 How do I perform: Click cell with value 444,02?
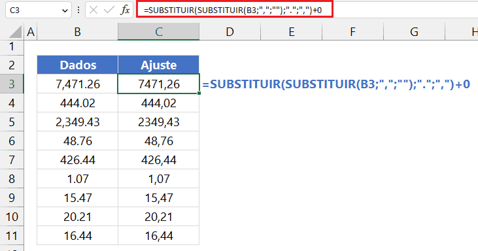pyautogui.click(x=158, y=103)
